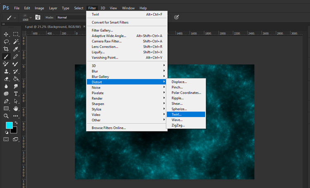The width and height of the screenshot is (310, 188).
Task: Expand the Noise submenu
Action: (126, 87)
